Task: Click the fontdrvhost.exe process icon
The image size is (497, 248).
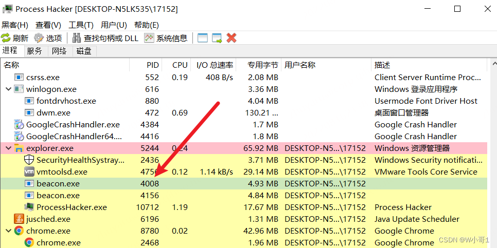Action: coord(29,101)
